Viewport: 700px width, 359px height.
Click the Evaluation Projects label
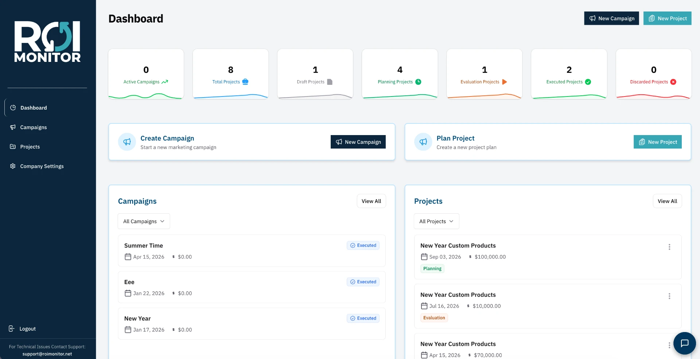480,82
